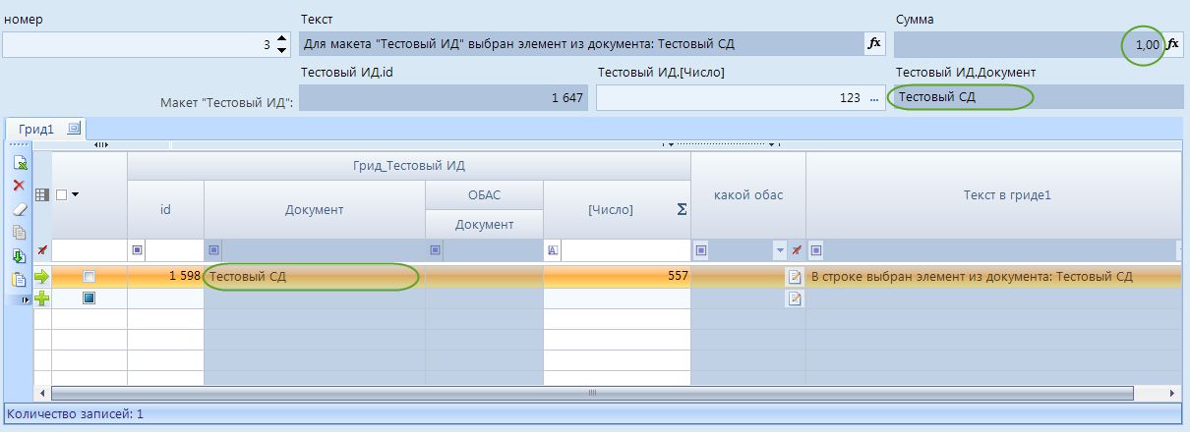Expand the какой обас filter dropdown

(x=780, y=250)
